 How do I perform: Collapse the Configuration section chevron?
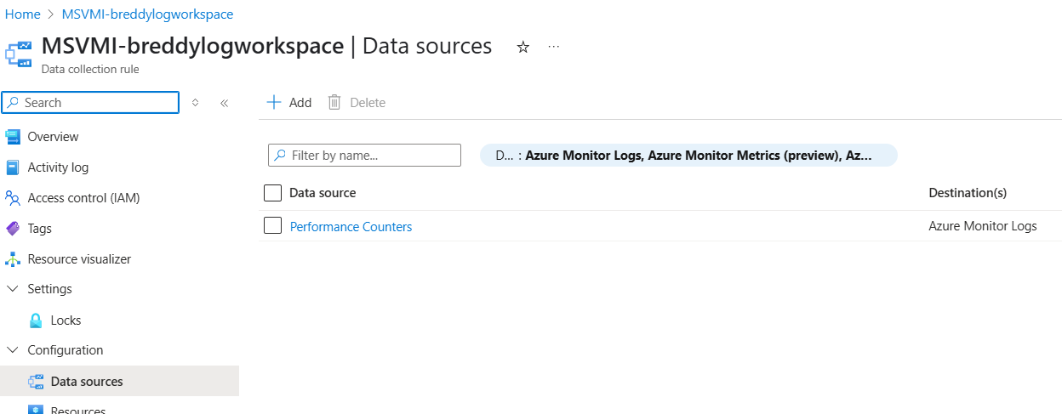[x=12, y=350]
